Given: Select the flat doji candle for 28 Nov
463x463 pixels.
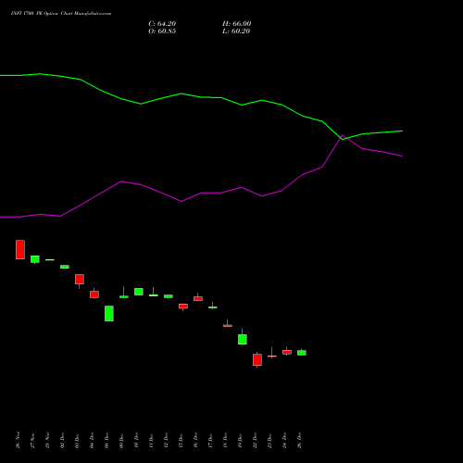Looking at the screenshot, I should [x=50, y=260].
